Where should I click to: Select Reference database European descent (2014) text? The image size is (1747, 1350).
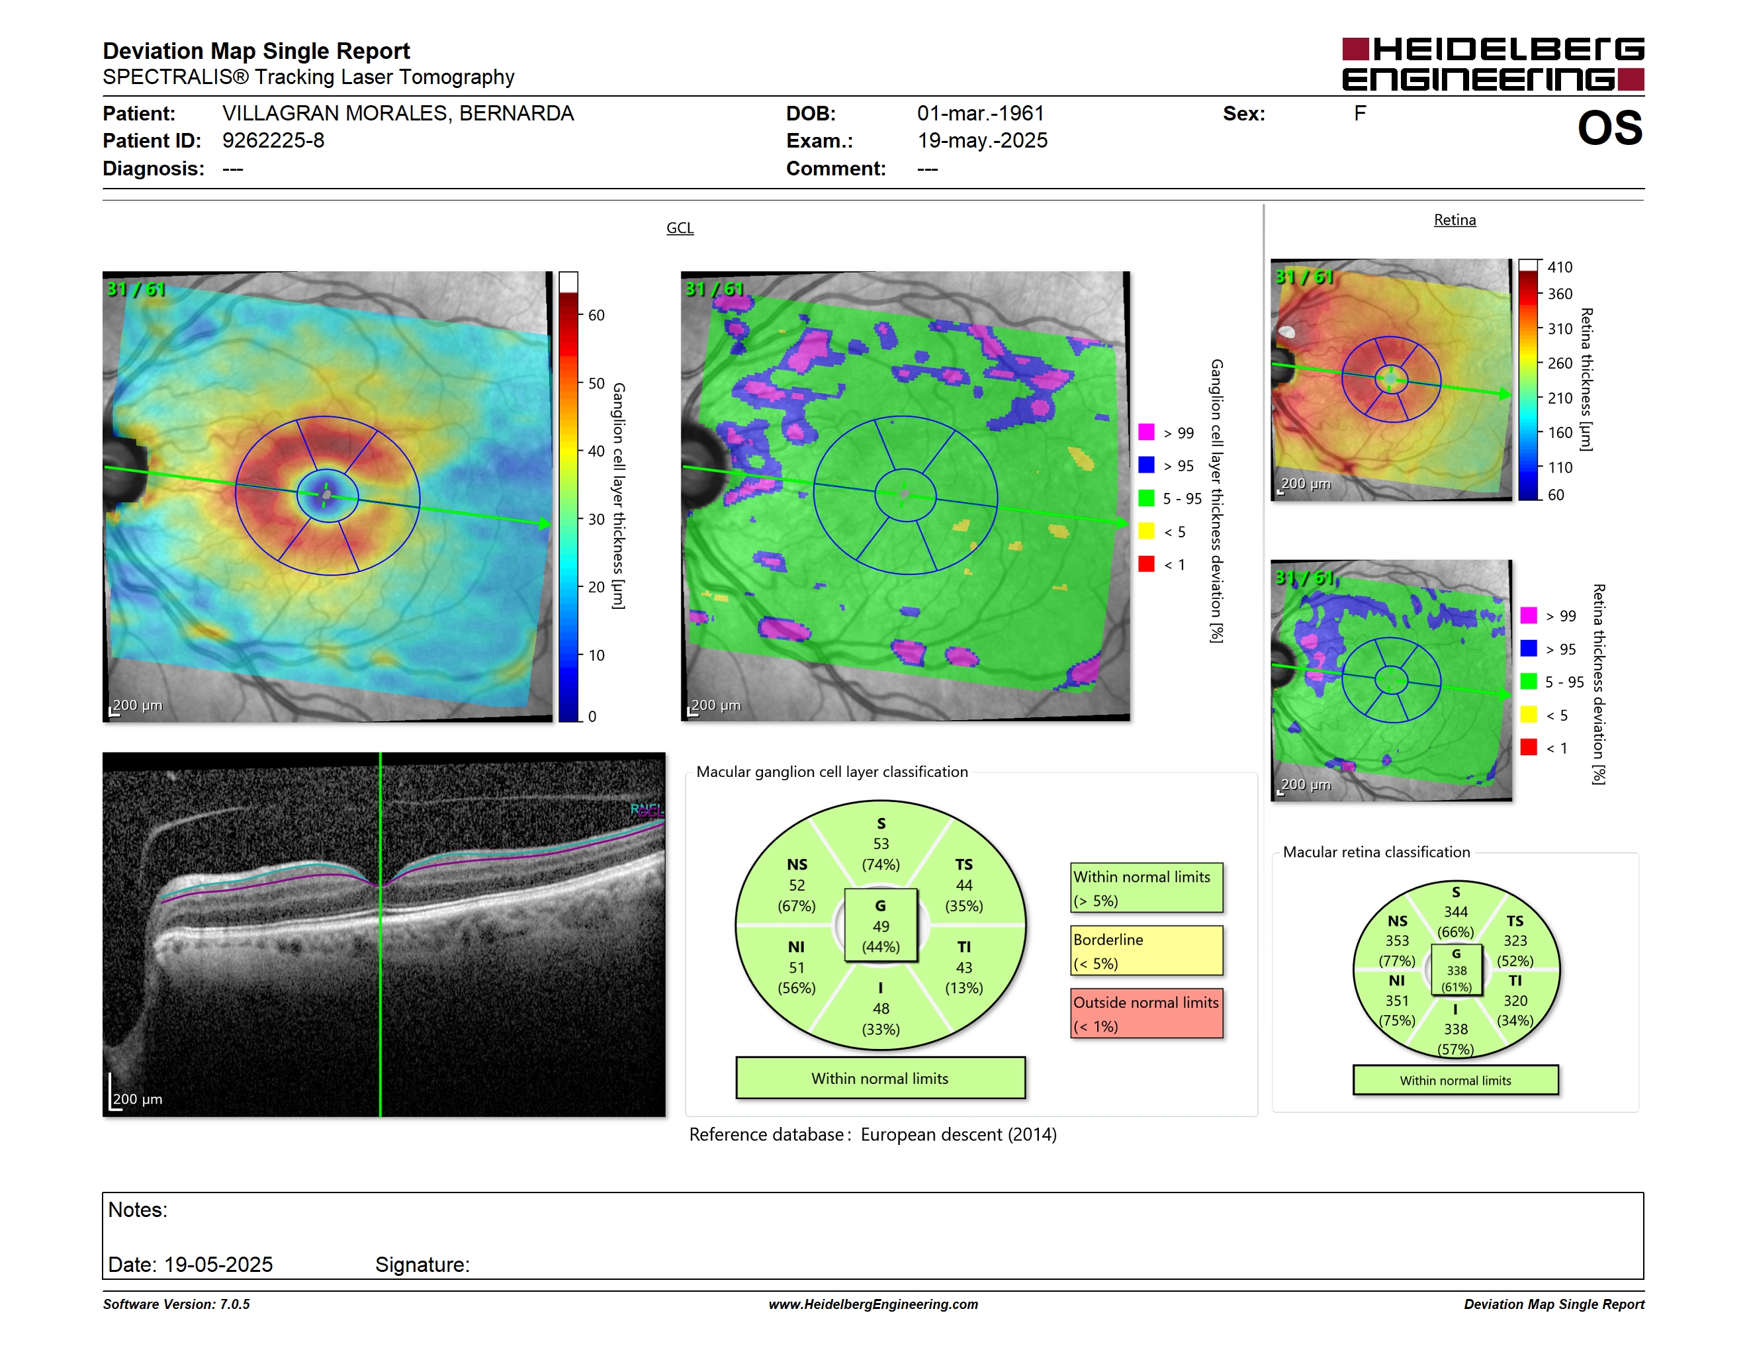pos(873,1134)
